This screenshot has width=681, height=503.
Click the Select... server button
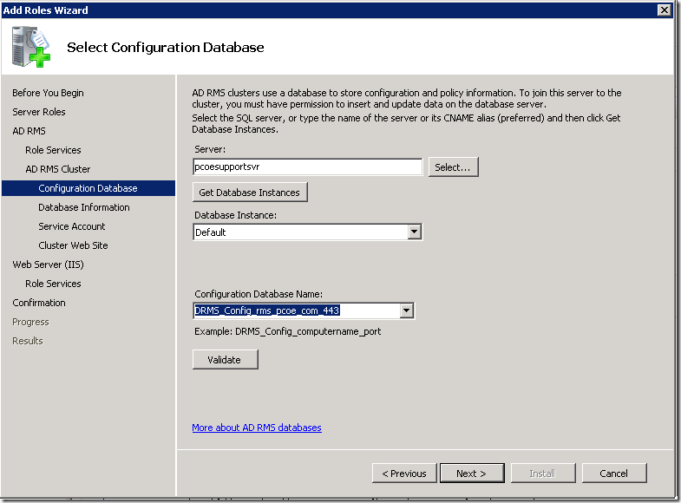pyautogui.click(x=453, y=167)
